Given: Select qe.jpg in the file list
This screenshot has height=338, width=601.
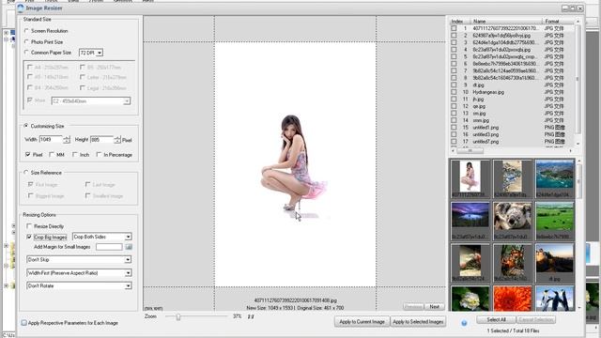Looking at the screenshot, I should point(479,106).
